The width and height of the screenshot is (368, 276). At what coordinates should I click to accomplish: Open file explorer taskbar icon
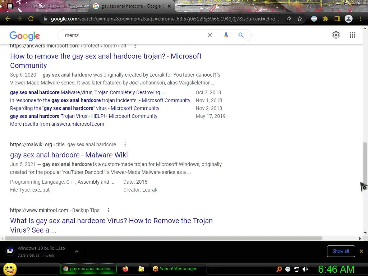point(141,269)
